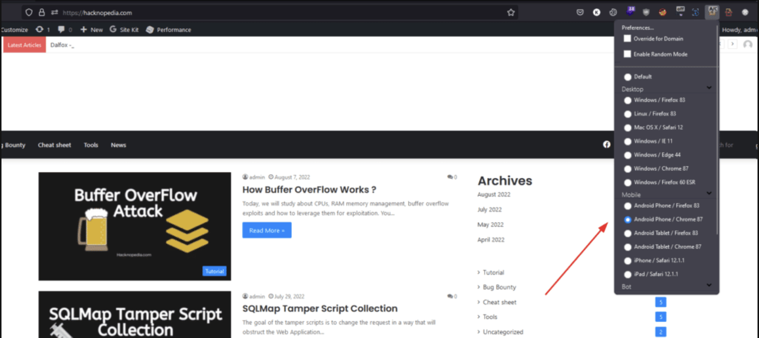Click the red crossed-out circle extension icon
This screenshot has width=759, height=338.
(662, 12)
